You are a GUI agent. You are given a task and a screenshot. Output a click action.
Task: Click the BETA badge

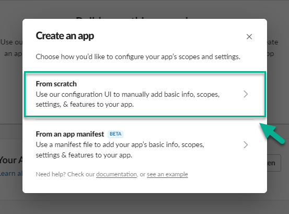coord(115,134)
